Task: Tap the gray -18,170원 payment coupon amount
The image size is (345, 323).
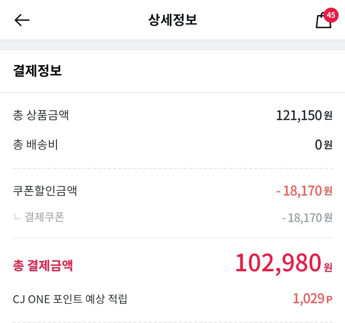Action: pyautogui.click(x=307, y=218)
